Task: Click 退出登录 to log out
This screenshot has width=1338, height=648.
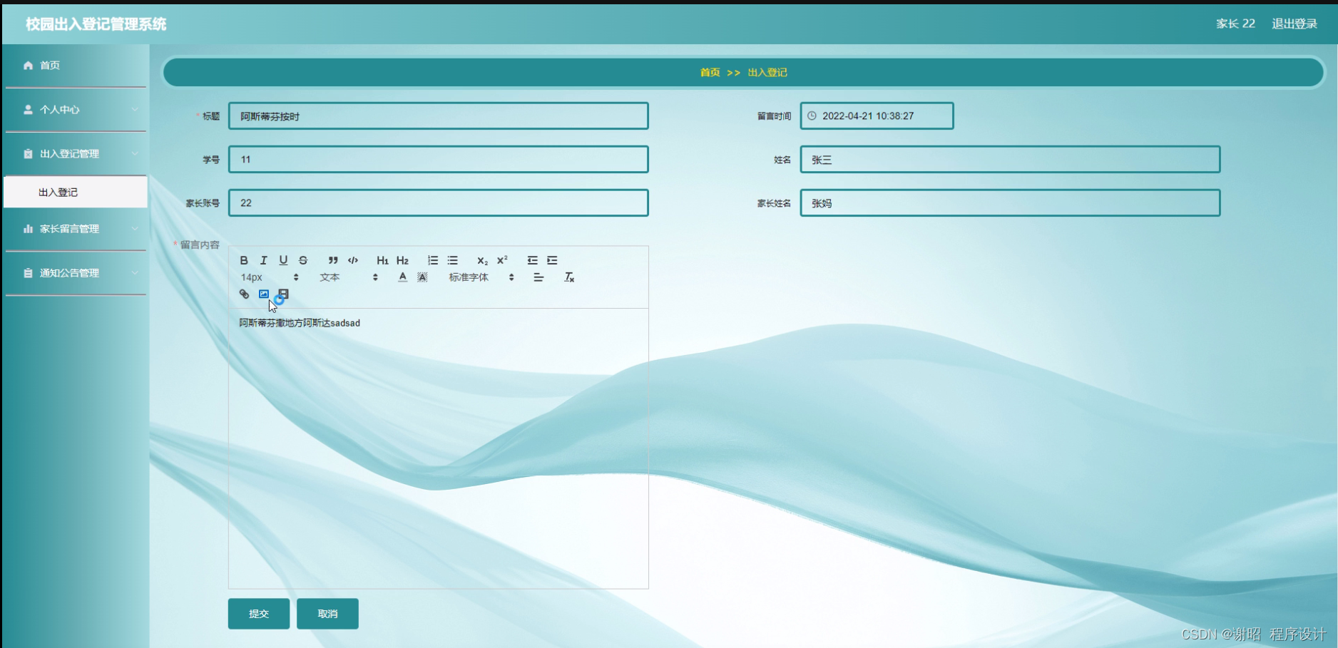Action: [x=1294, y=23]
